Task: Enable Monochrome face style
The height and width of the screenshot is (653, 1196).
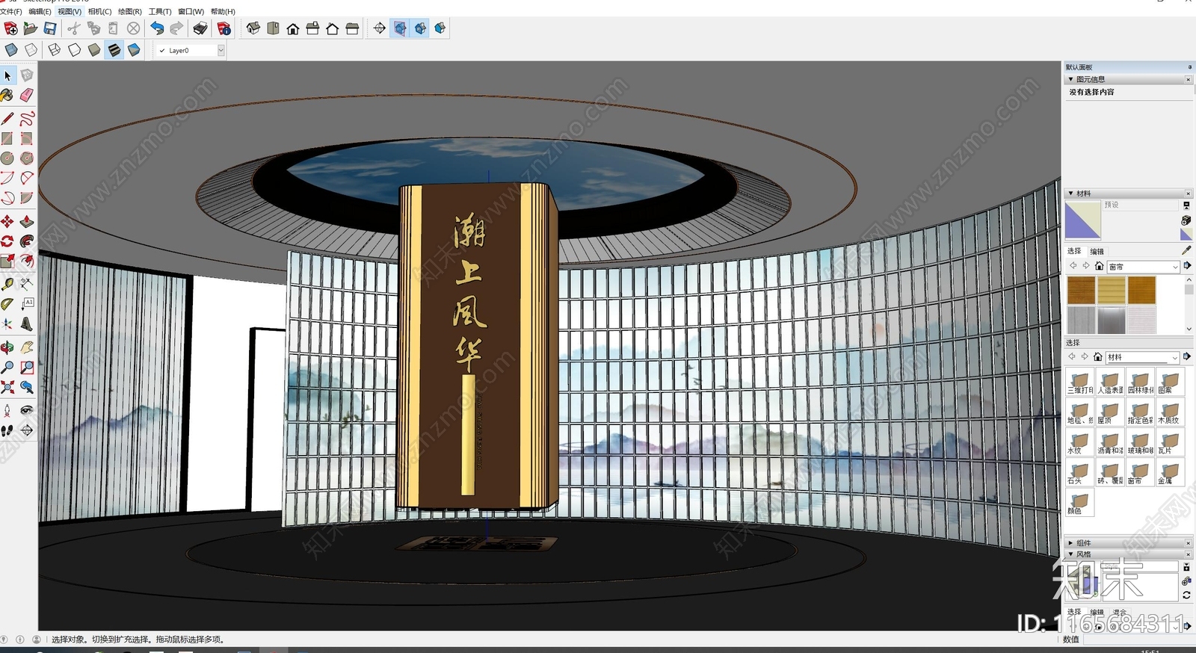Action: [134, 50]
